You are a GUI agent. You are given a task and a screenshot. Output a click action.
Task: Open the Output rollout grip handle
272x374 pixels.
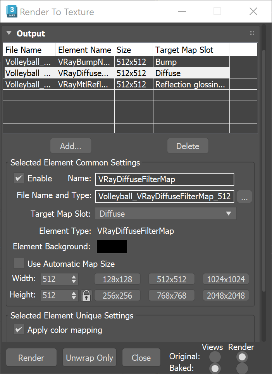click(x=252, y=33)
